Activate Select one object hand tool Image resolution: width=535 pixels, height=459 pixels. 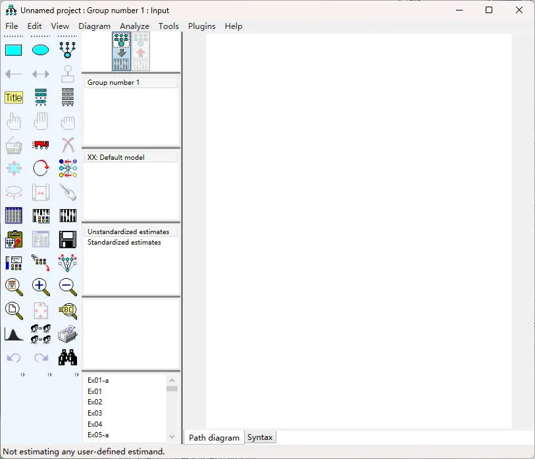coord(14,121)
